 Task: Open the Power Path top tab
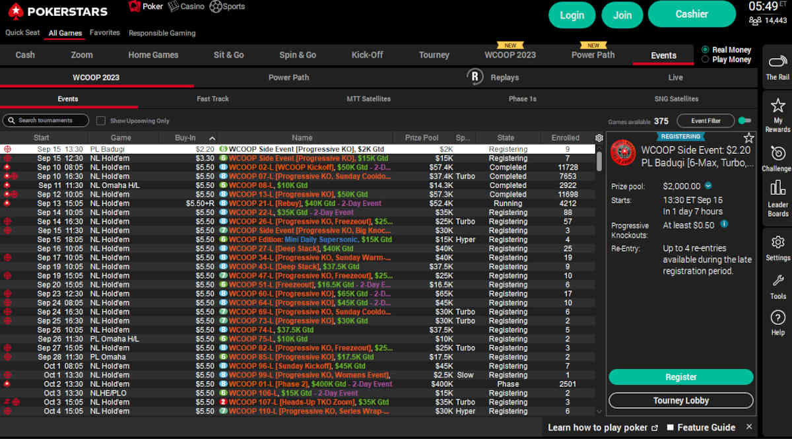pyautogui.click(x=593, y=55)
